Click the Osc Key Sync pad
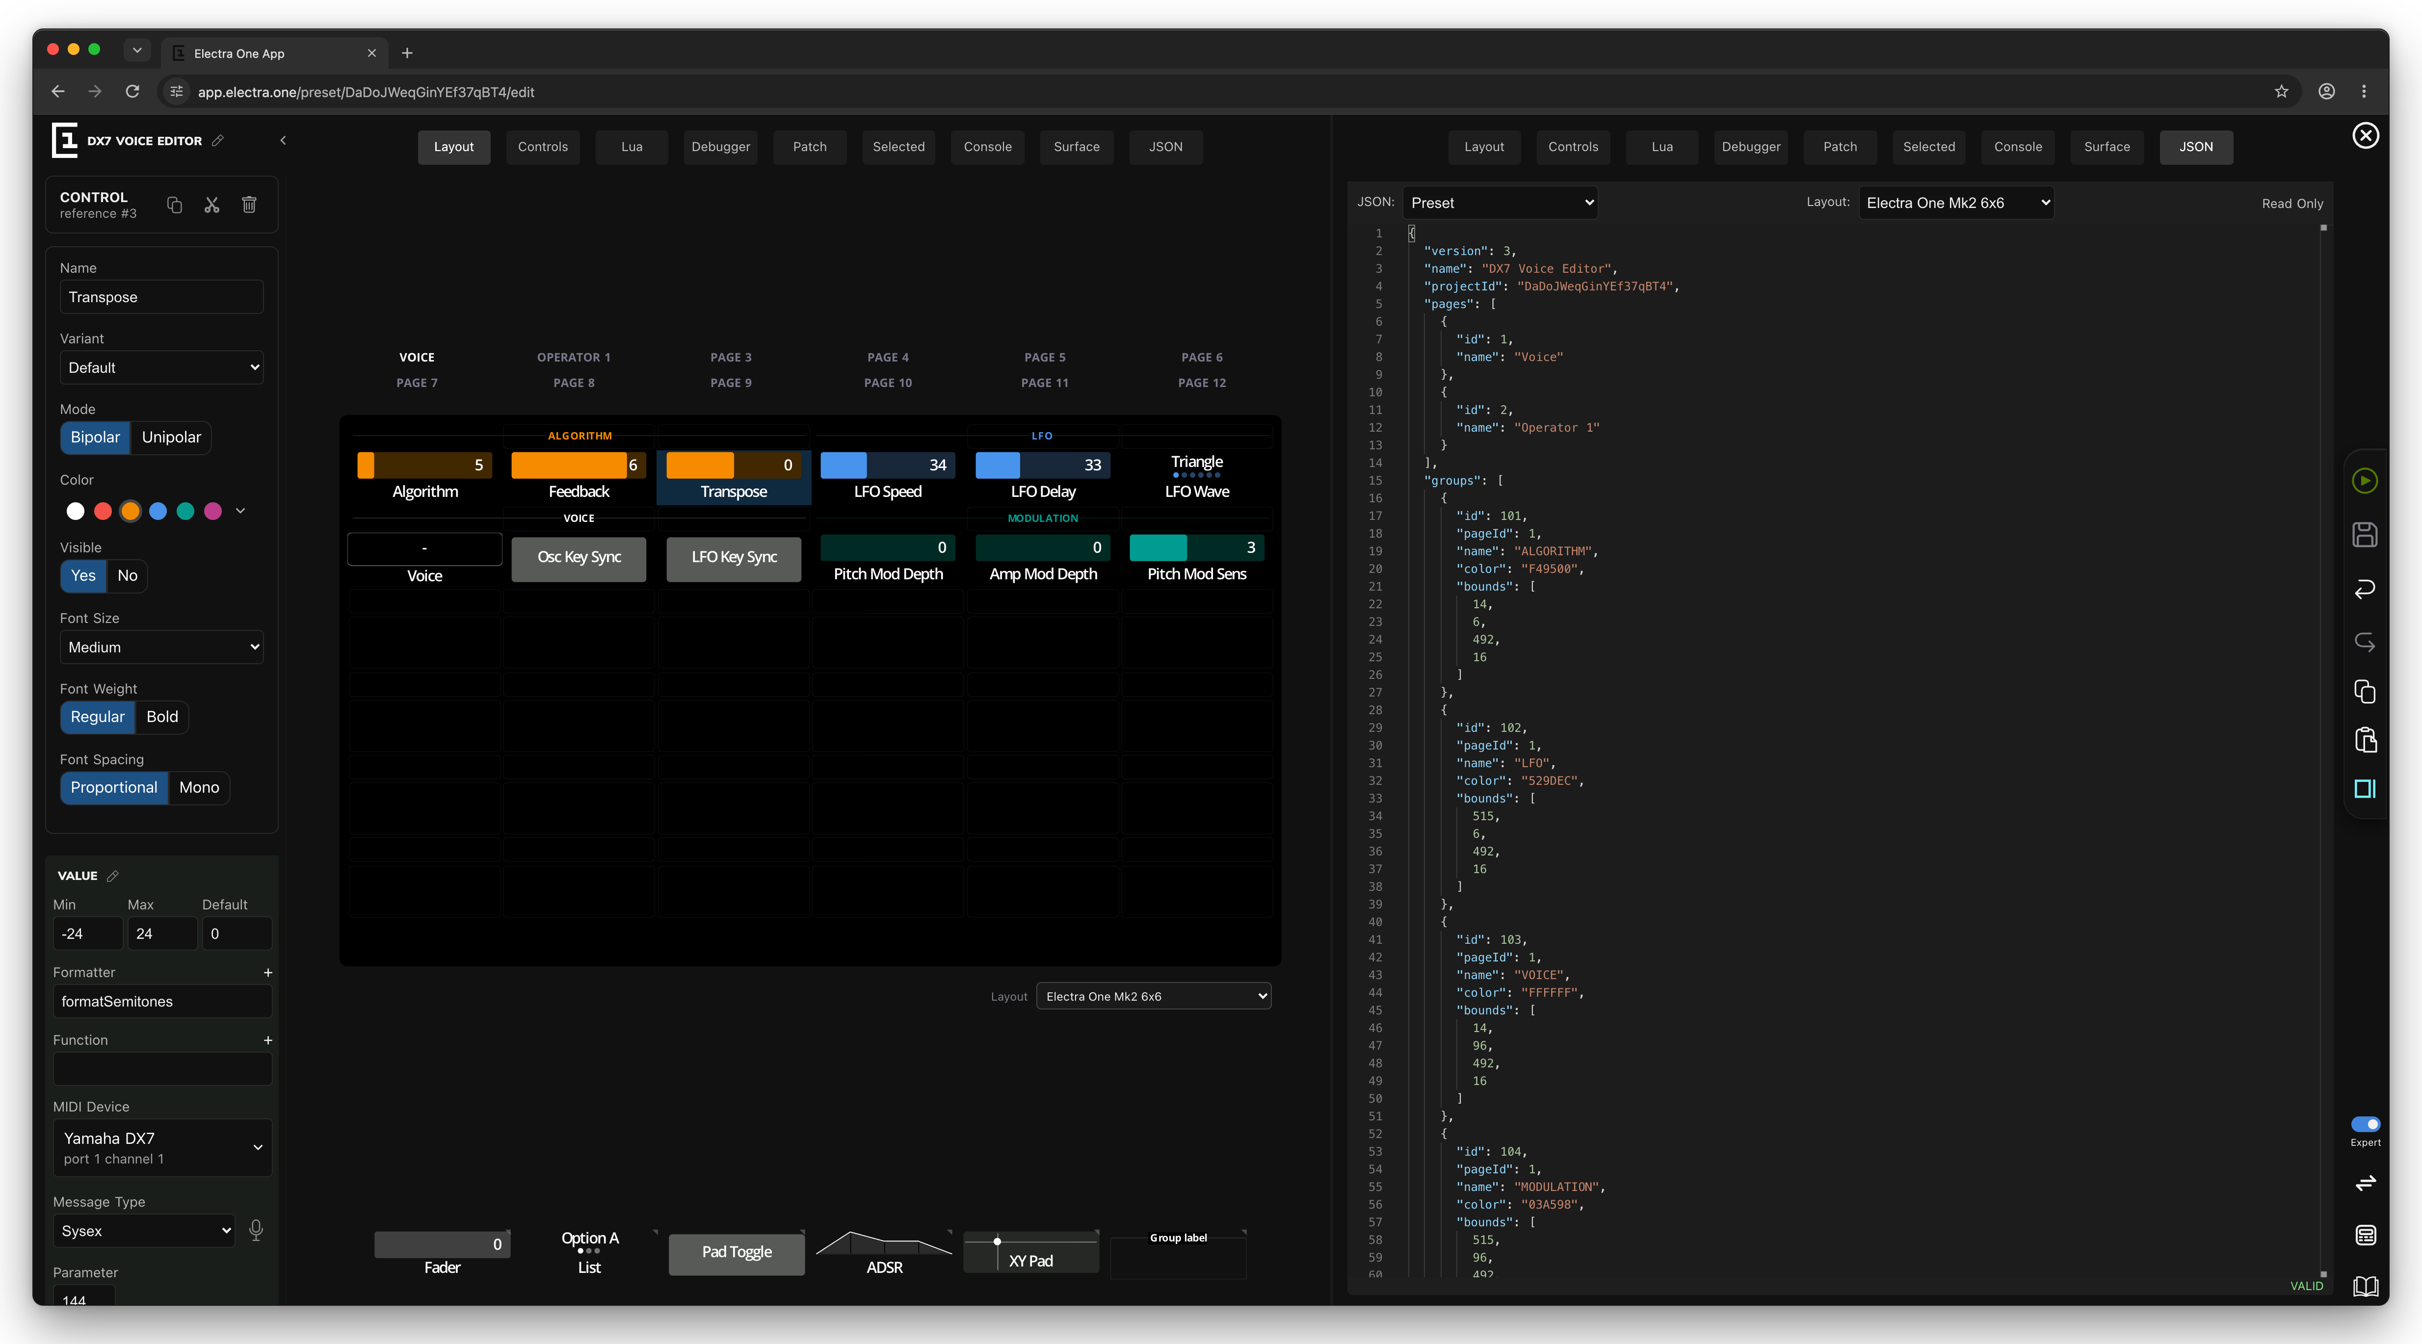The height and width of the screenshot is (1344, 2422). tap(579, 558)
